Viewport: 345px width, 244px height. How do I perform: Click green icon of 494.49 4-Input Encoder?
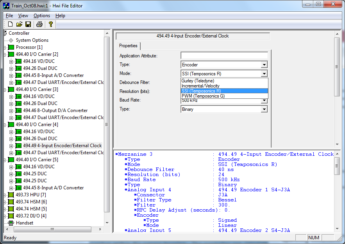[18, 146]
